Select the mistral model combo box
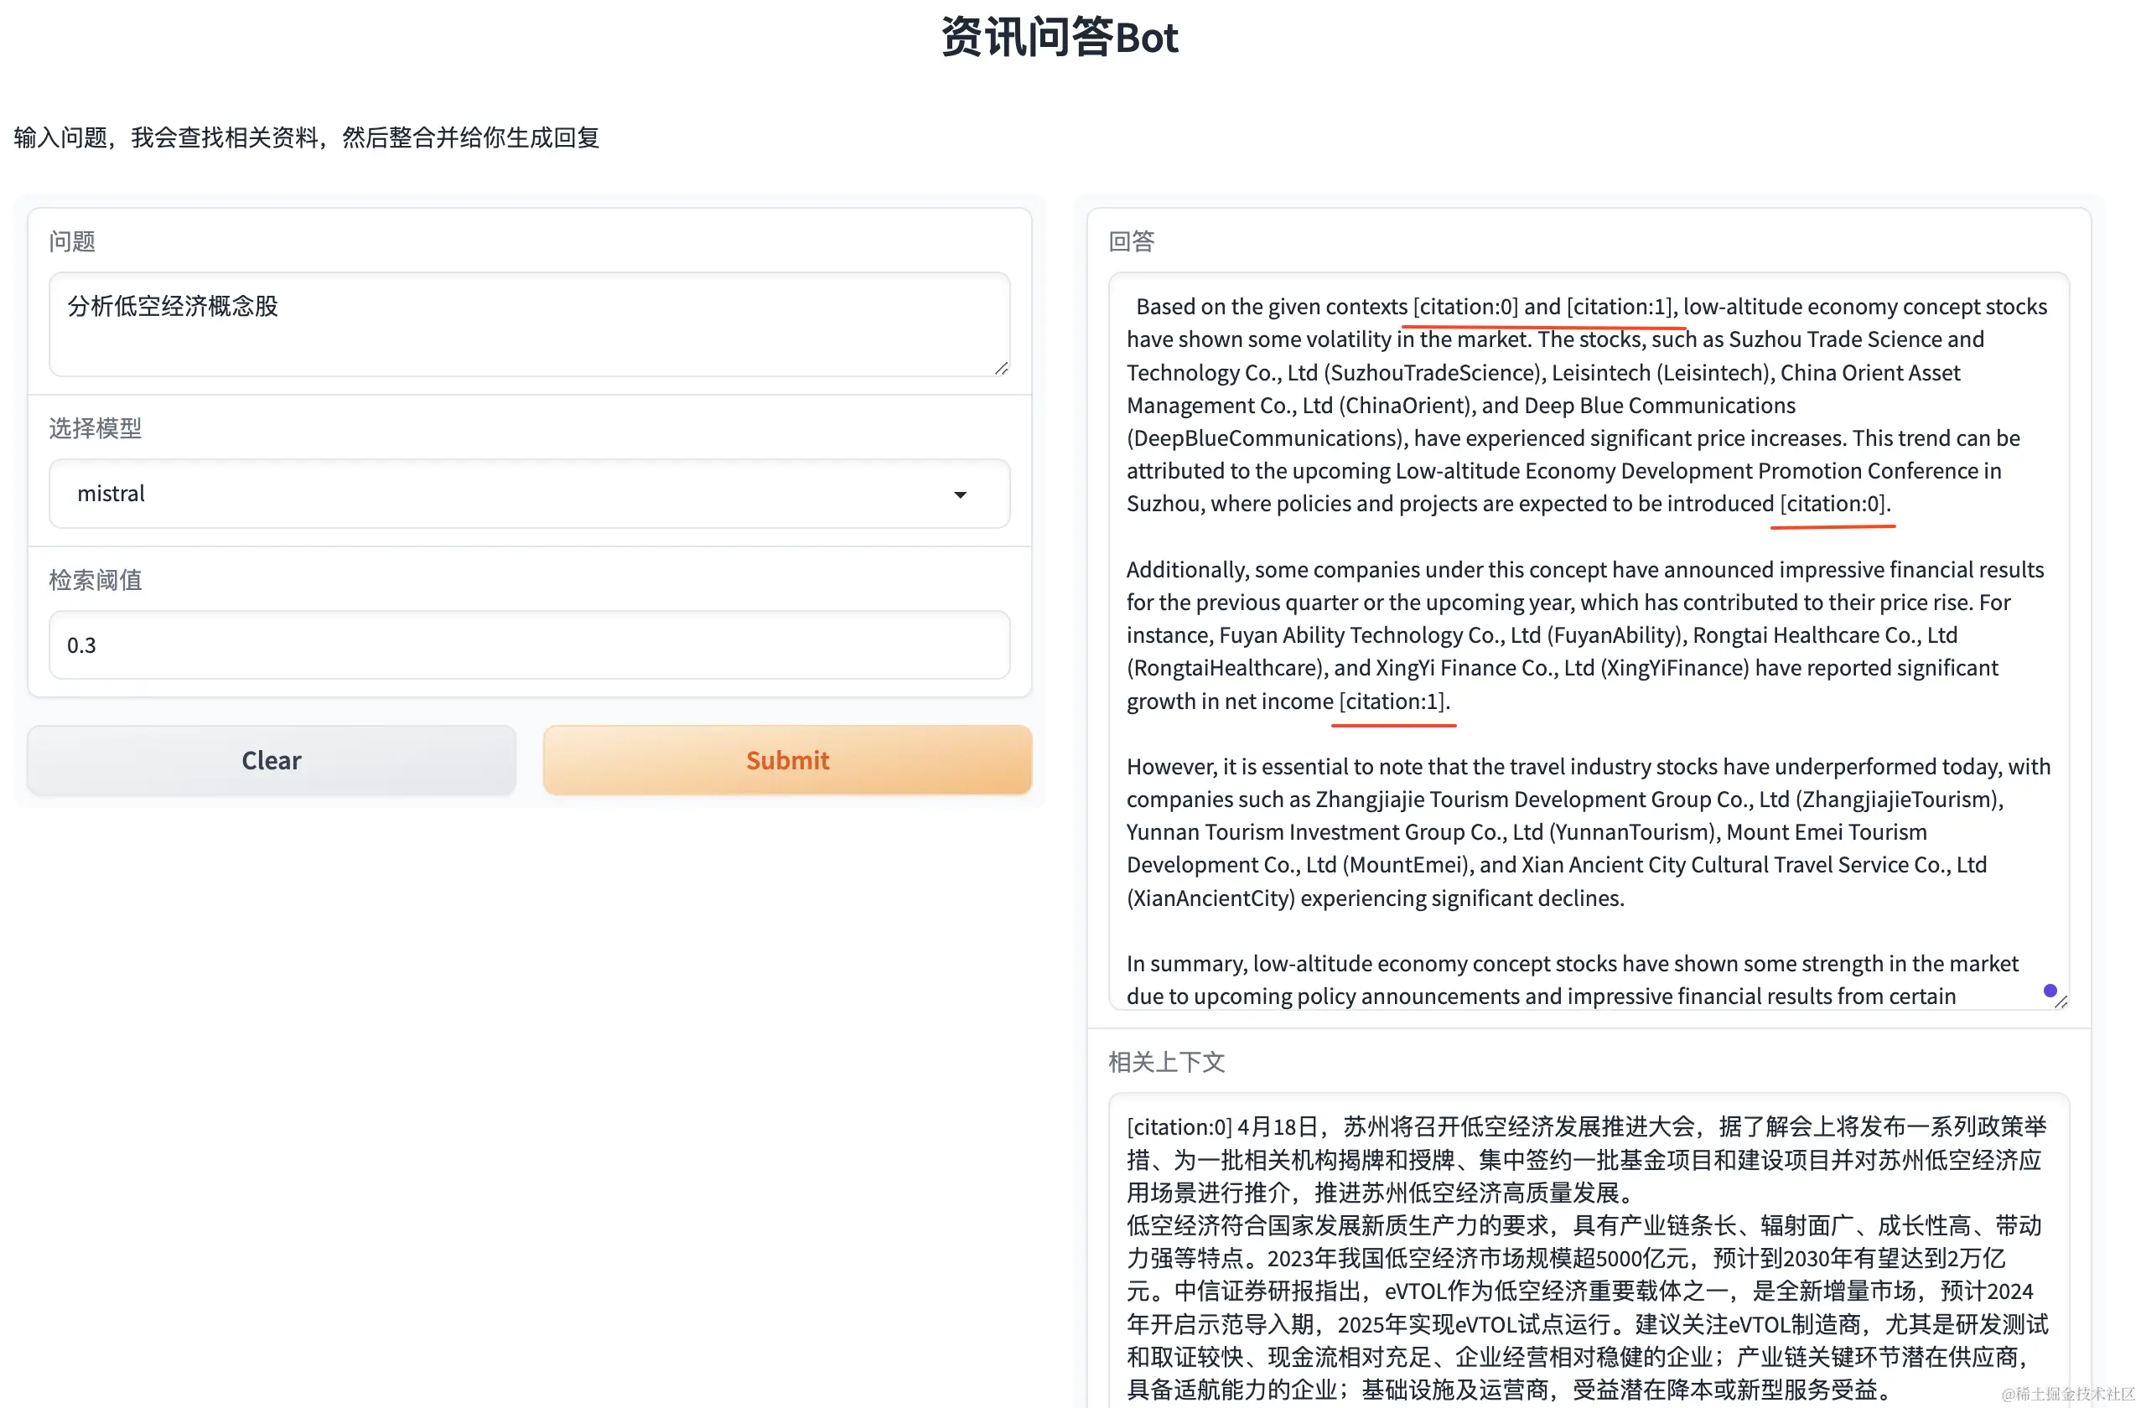2141x1408 pixels. (504, 494)
